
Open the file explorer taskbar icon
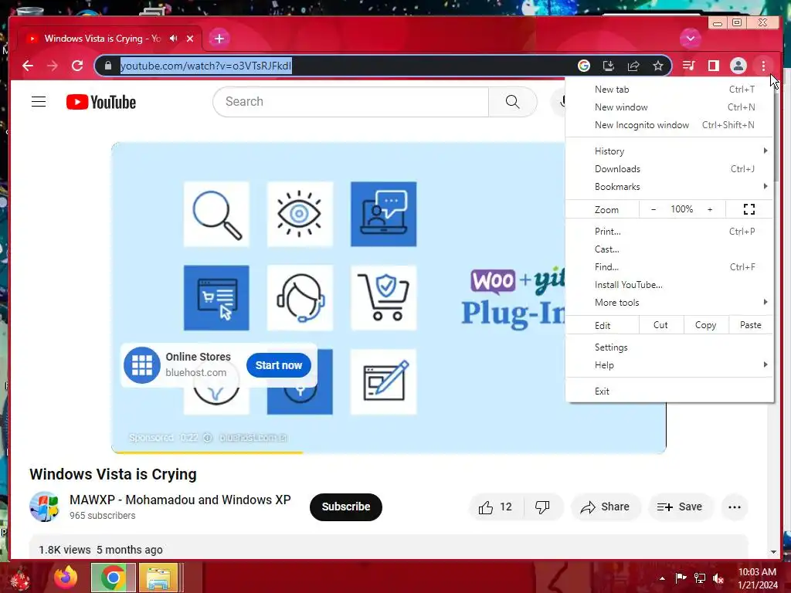pos(158,578)
